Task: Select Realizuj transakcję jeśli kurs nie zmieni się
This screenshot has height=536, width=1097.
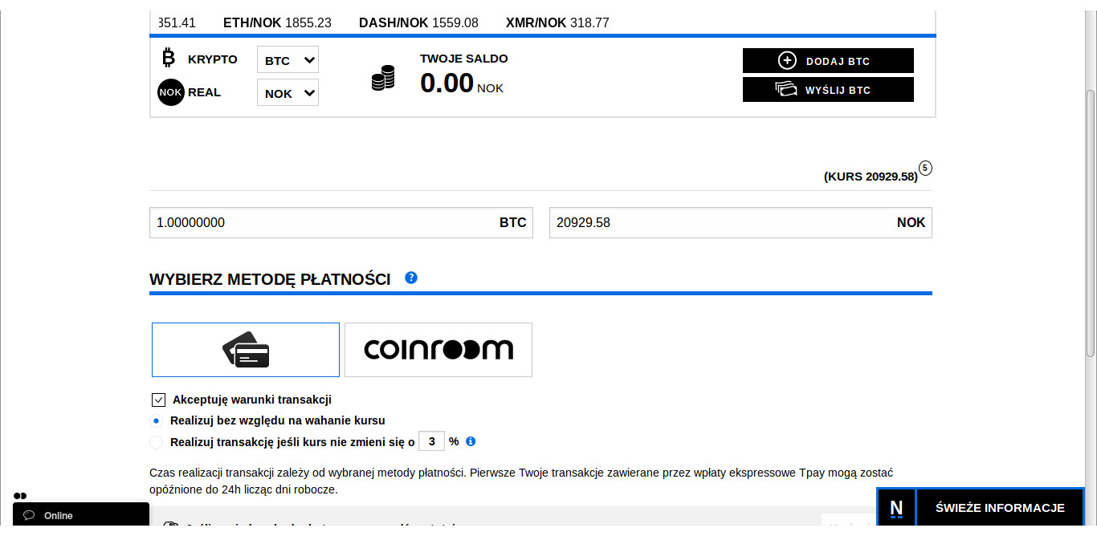Action: click(156, 442)
